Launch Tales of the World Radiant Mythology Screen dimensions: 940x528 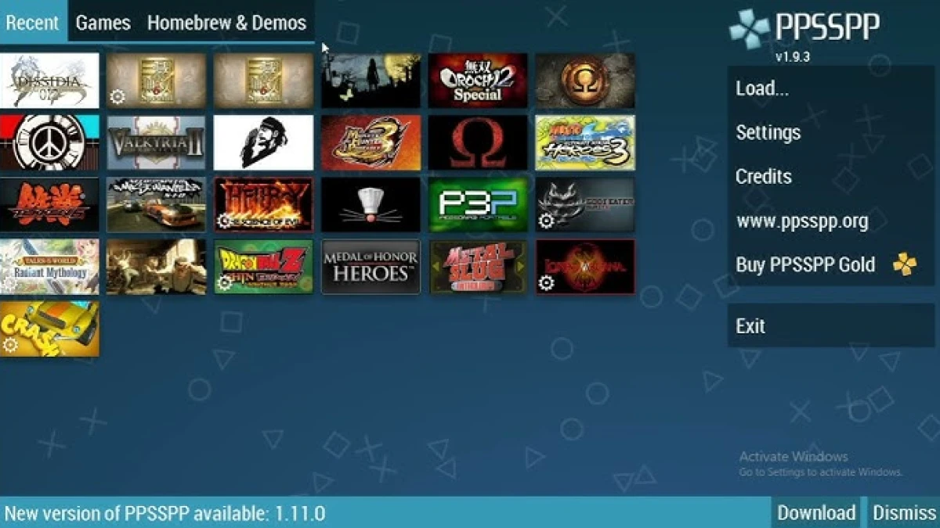coord(50,267)
